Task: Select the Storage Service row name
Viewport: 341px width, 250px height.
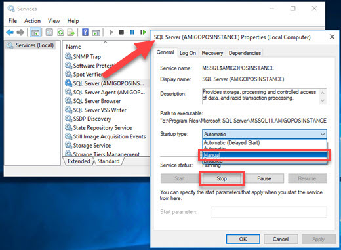Action: 92,145
